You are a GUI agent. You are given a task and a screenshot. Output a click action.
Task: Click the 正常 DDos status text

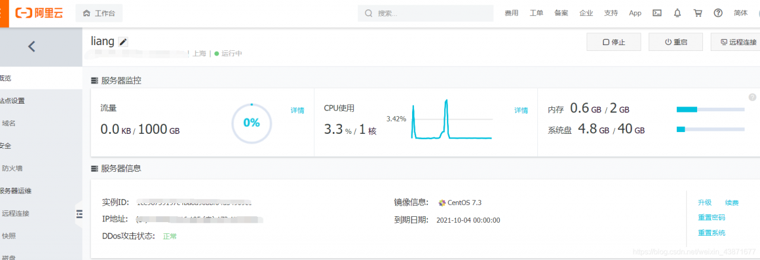170,236
